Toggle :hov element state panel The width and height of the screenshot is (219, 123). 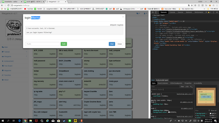coord(182,87)
